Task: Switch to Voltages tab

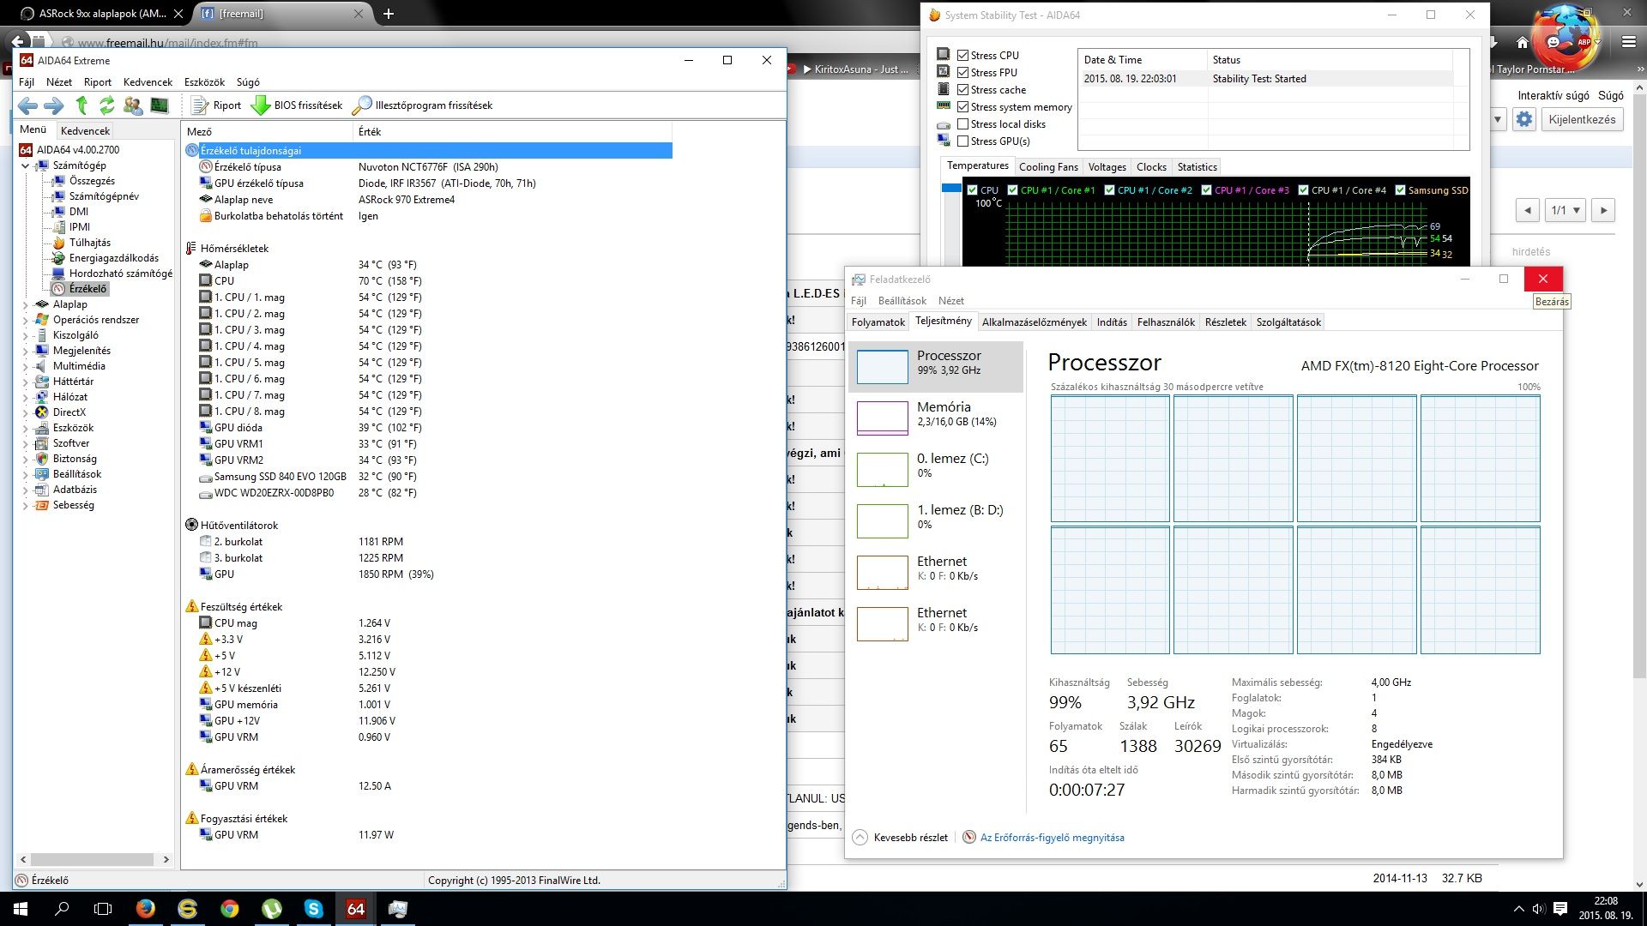Action: (1107, 167)
